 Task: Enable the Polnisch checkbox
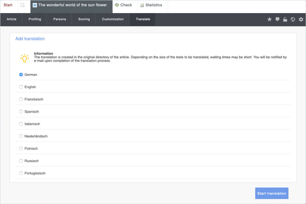coord(21,148)
